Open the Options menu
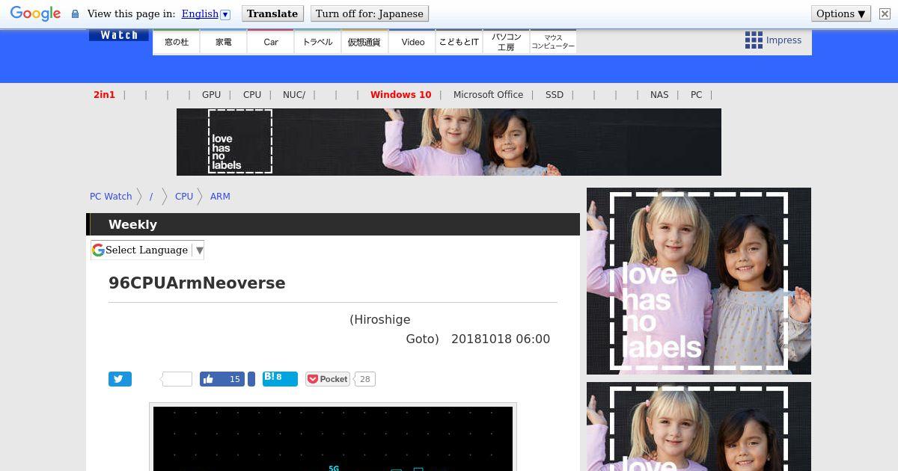Viewport: 898px width, 471px height. click(841, 13)
